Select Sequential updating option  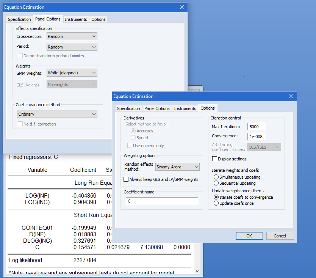point(216,183)
